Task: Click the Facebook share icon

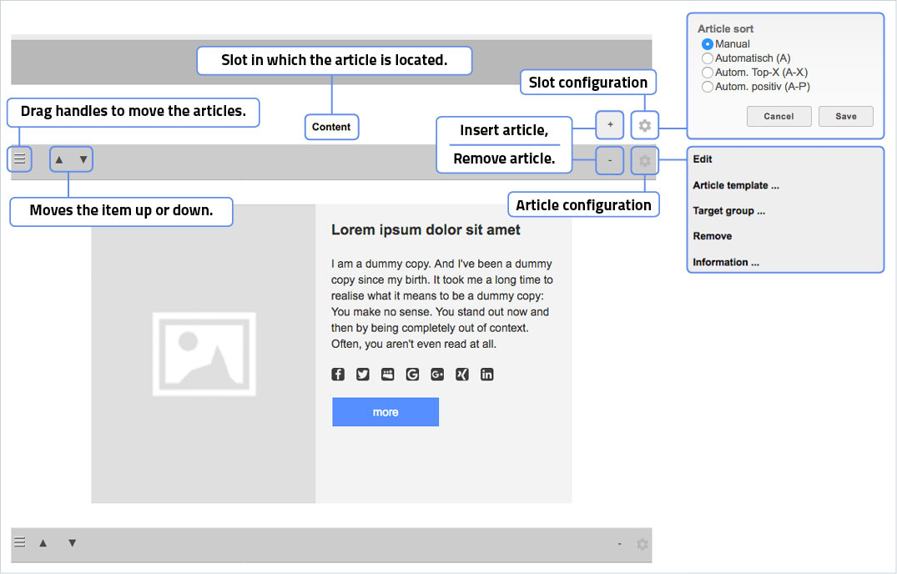Action: (x=338, y=375)
